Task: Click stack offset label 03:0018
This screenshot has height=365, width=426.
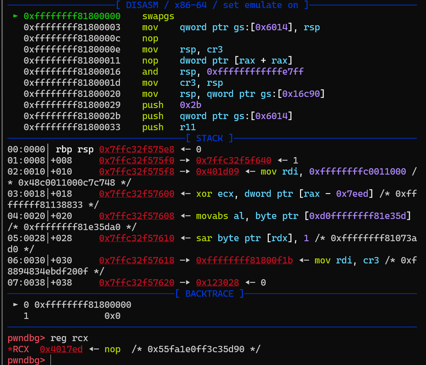Action: [26, 194]
